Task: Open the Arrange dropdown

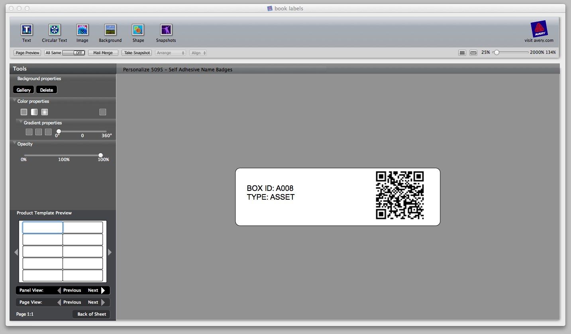Action: coord(171,52)
